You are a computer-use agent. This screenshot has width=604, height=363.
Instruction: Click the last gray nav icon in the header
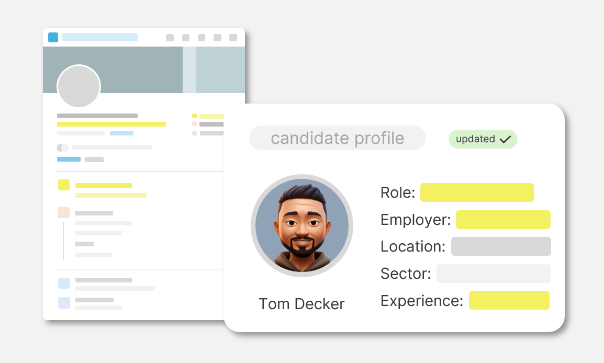coord(233,37)
